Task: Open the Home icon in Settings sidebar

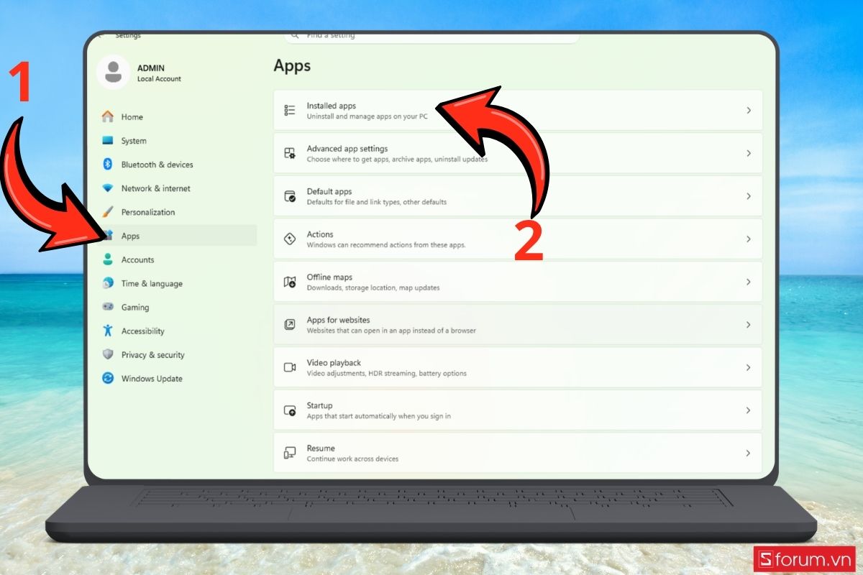Action: [x=108, y=116]
